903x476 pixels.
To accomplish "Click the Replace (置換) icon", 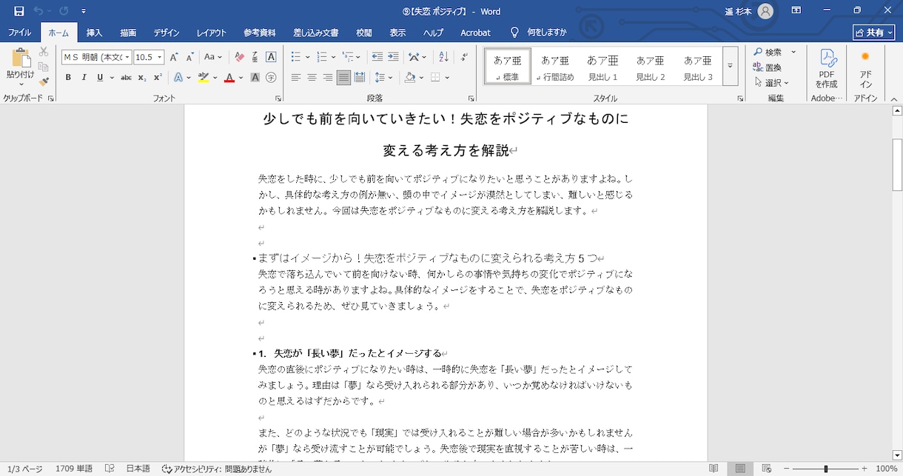I will click(x=768, y=67).
